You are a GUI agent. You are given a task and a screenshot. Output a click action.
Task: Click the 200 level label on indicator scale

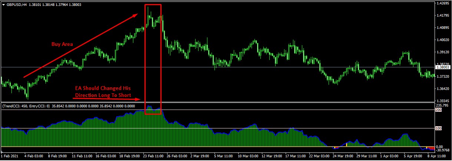(439, 110)
